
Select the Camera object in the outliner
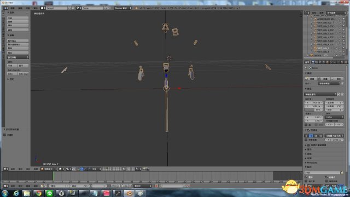(x=317, y=55)
